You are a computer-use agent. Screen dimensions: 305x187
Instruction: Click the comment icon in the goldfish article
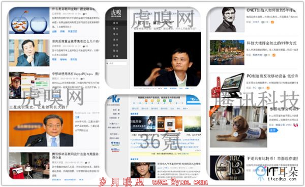84,14
